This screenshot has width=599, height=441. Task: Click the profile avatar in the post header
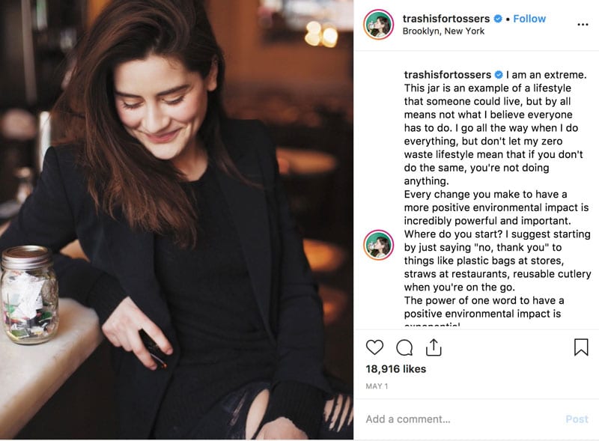point(379,25)
